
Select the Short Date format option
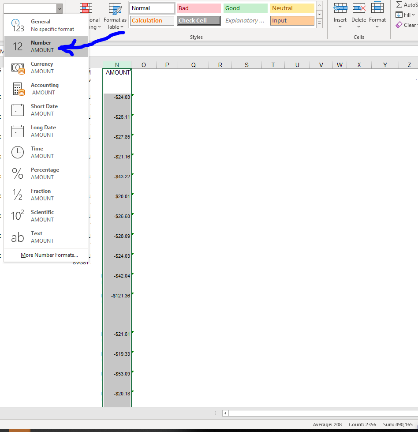click(x=44, y=109)
